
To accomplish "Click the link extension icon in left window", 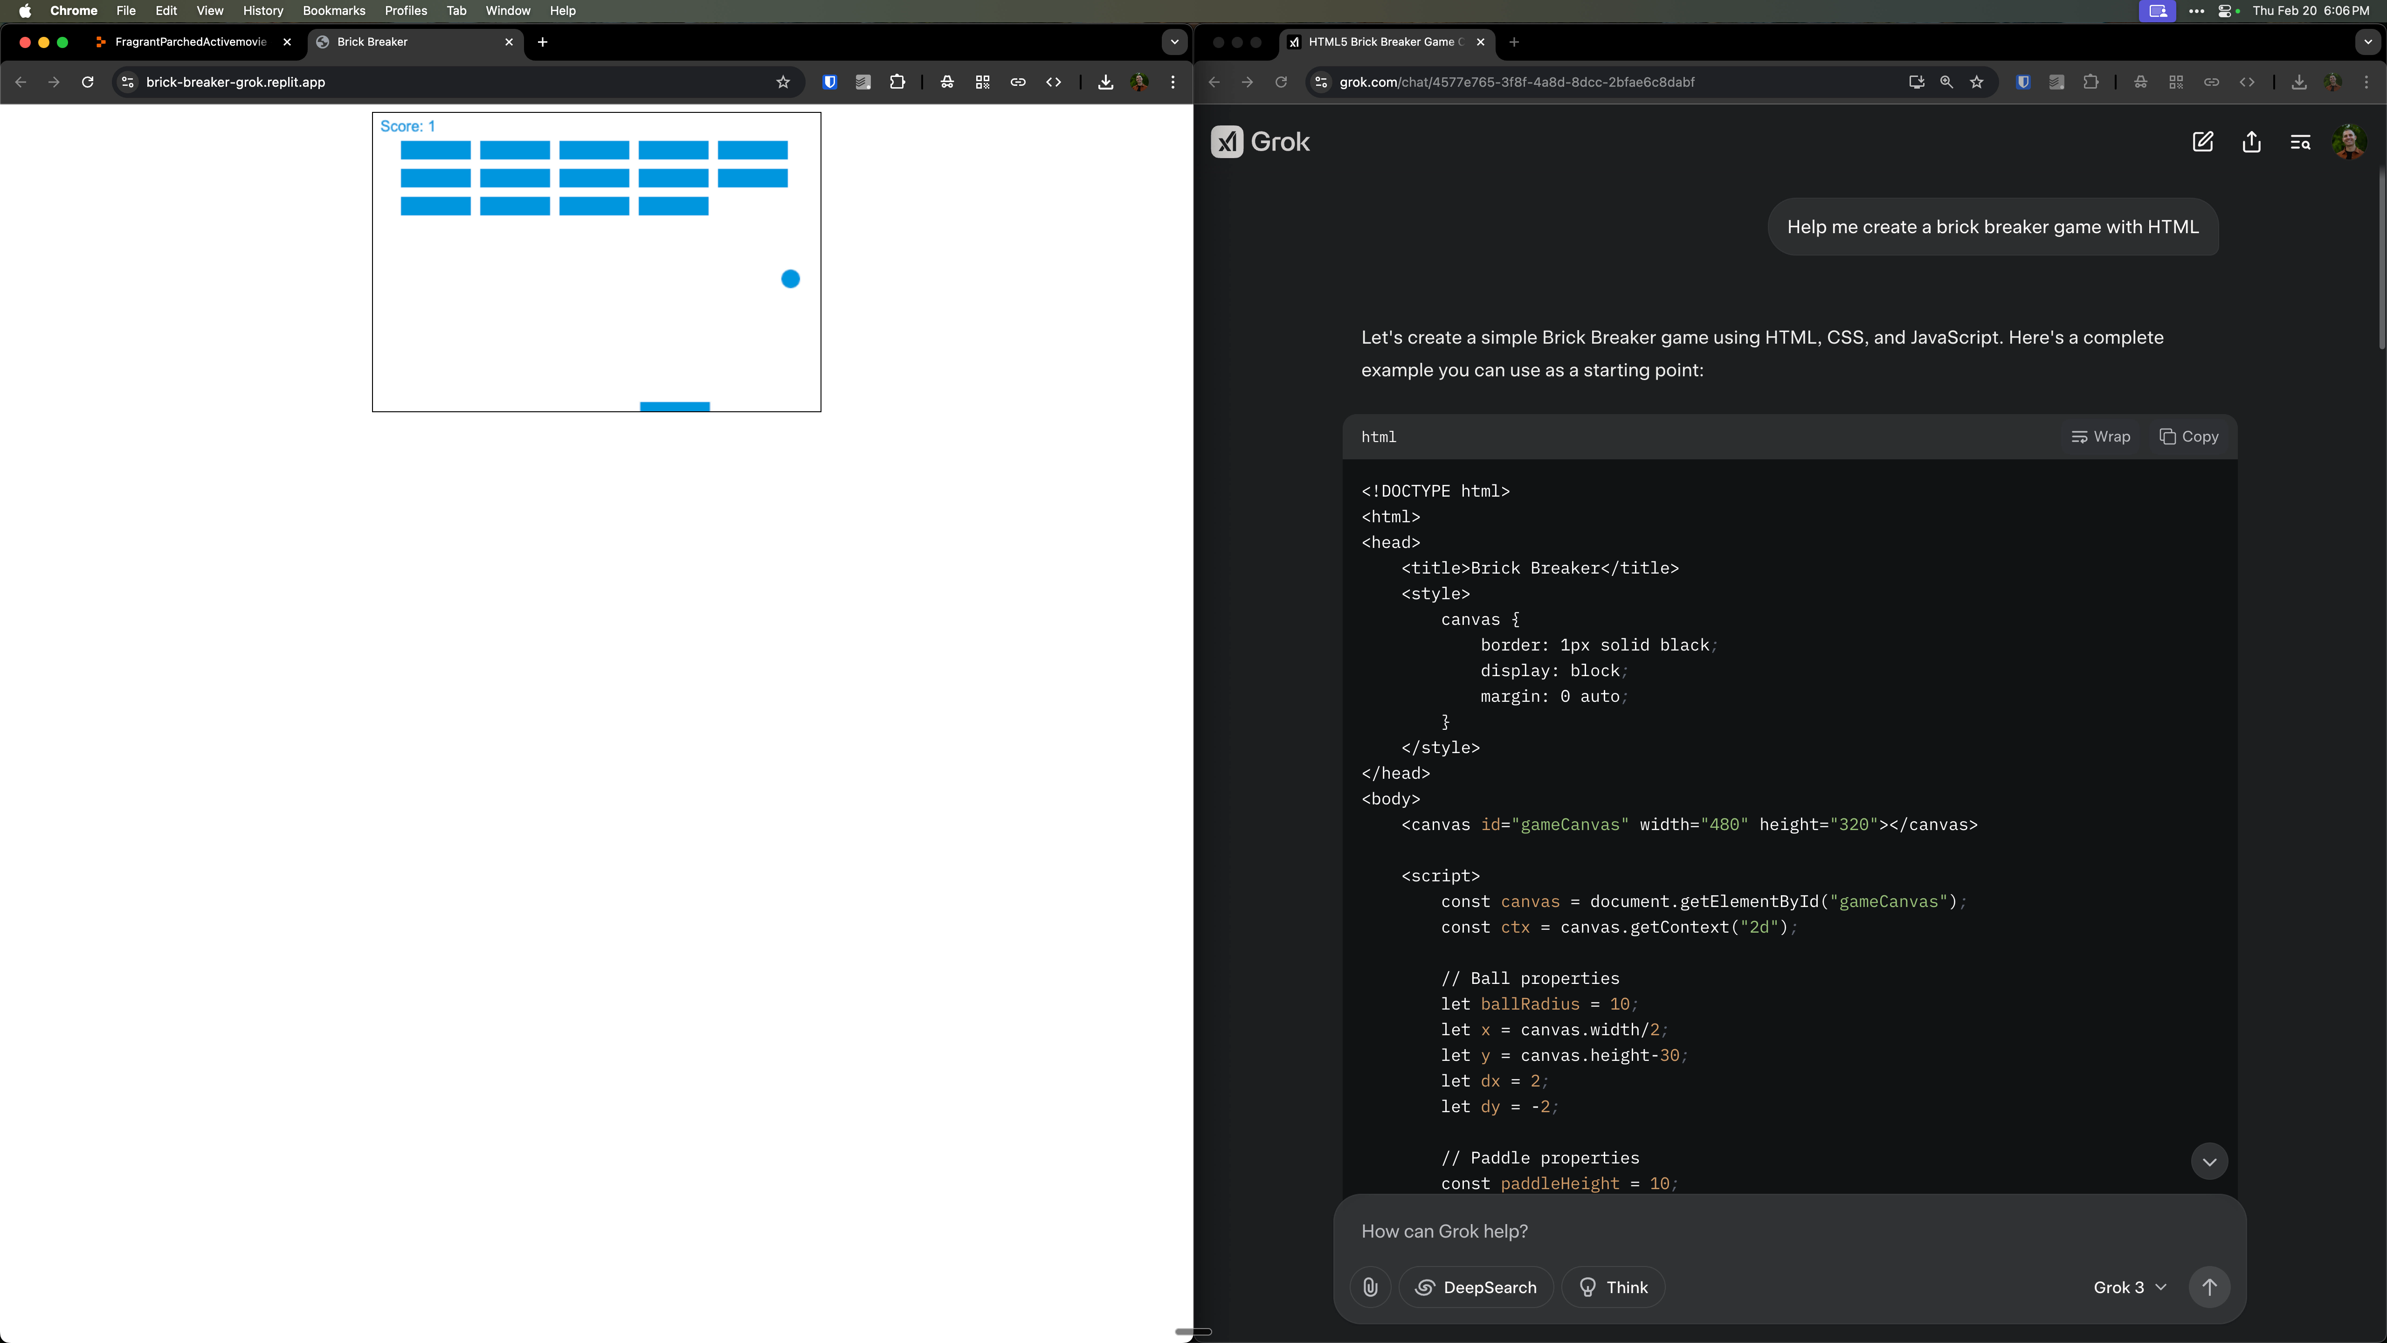I will click(1017, 82).
